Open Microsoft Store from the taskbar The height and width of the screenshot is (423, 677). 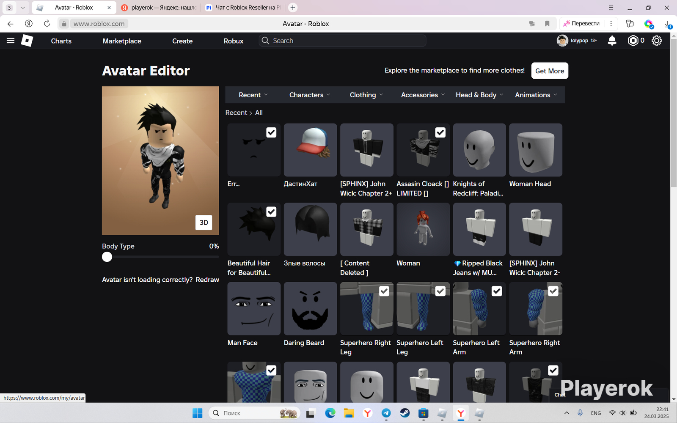424,413
